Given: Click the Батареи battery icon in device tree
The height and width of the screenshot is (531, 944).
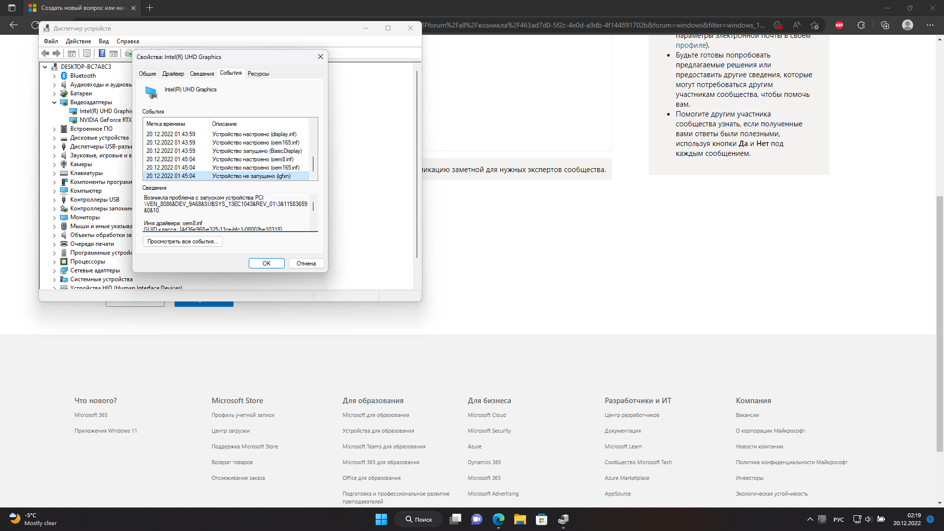Looking at the screenshot, I should click(63, 93).
